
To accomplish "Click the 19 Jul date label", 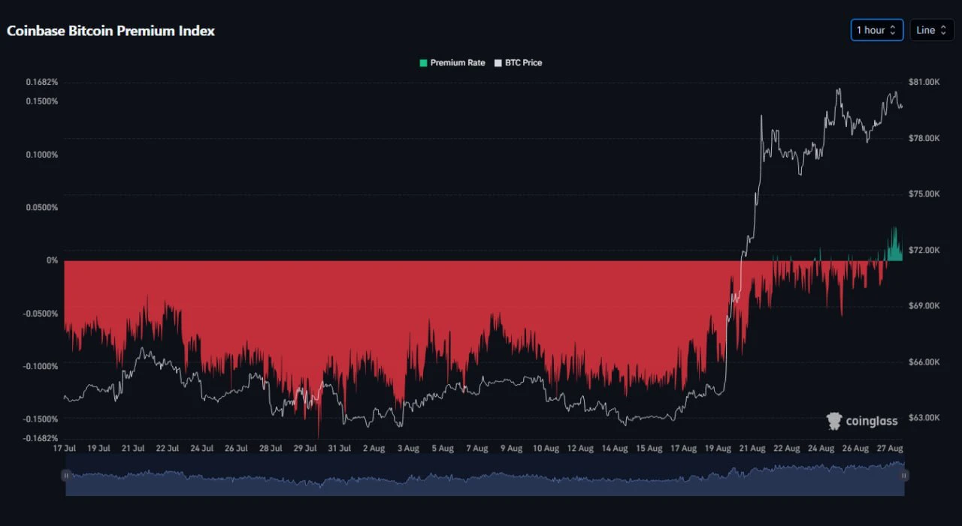I will (x=98, y=449).
